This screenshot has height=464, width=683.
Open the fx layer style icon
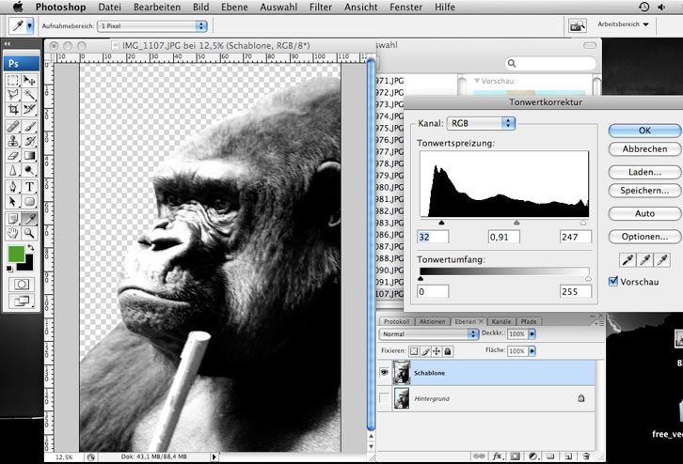[x=499, y=456]
